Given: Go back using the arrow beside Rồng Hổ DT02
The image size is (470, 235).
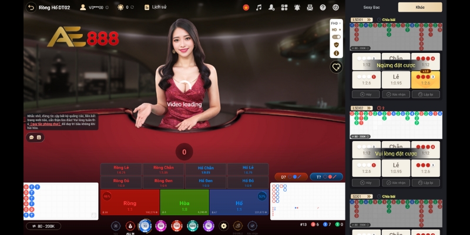Looking at the screenshot, I should (31, 8).
